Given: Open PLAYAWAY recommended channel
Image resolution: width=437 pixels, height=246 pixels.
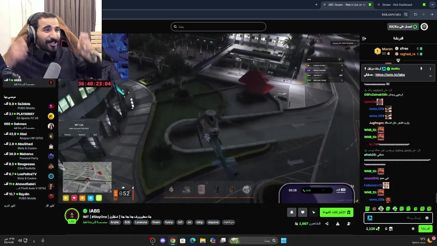Looking at the screenshot, I should coord(29,116).
